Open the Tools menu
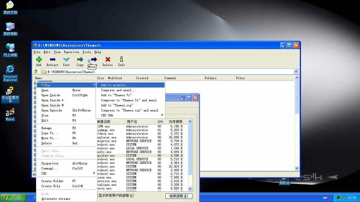Image resolution: width=360 pixels, height=202 pixels. tap(87, 52)
